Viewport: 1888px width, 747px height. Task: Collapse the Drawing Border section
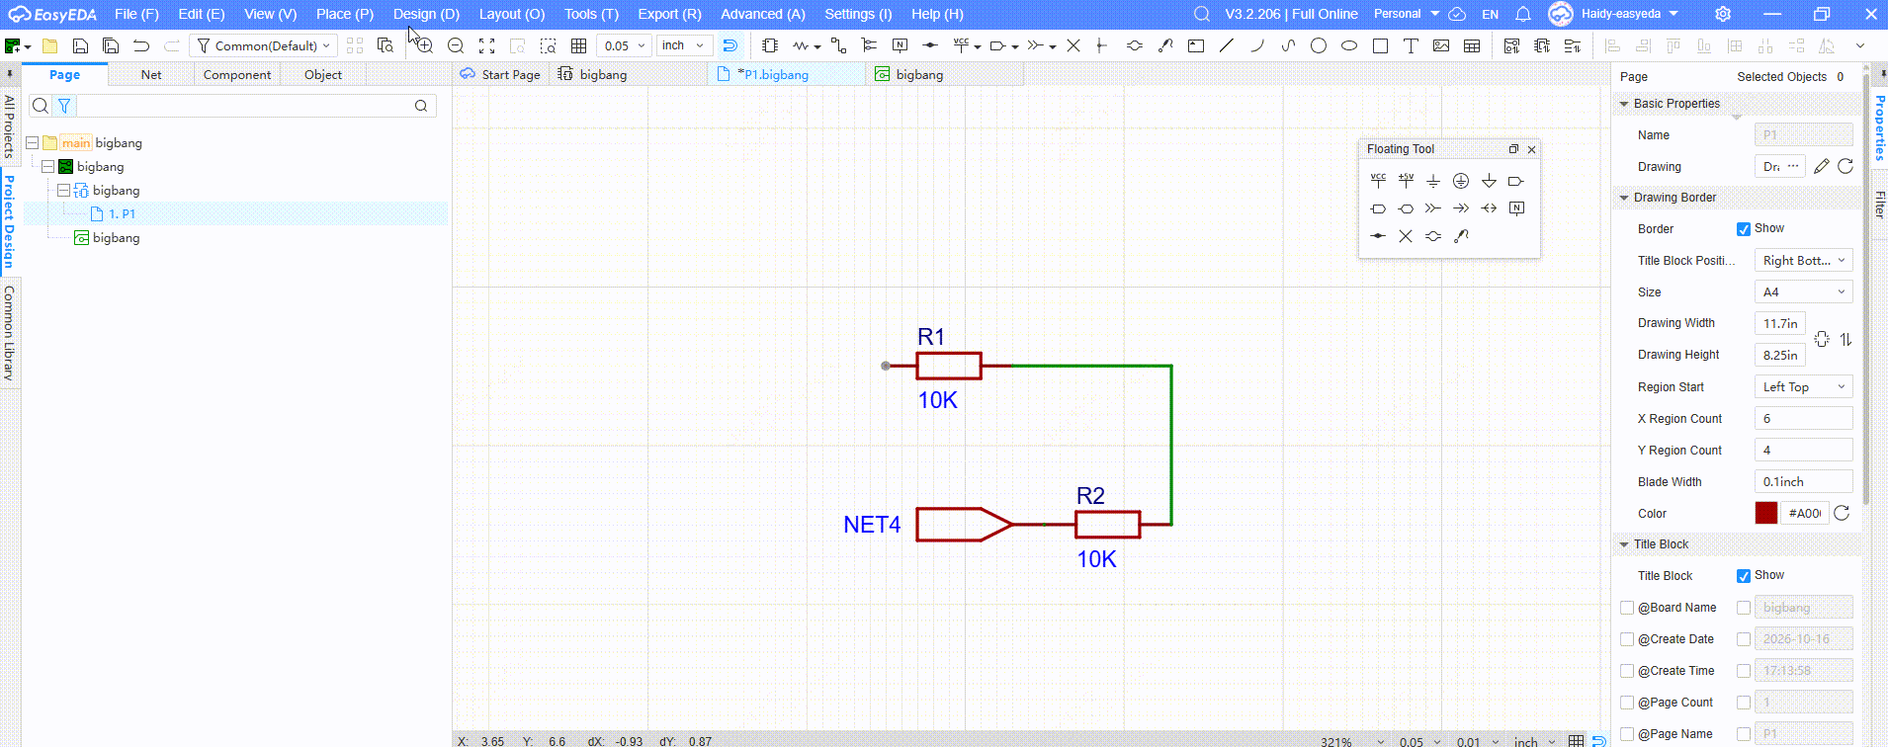coord(1624,198)
